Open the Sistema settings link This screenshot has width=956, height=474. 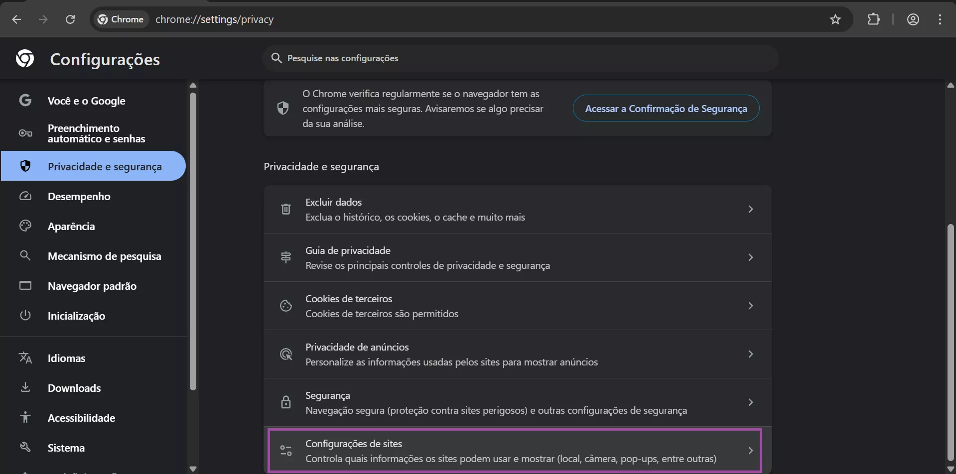[66, 447]
